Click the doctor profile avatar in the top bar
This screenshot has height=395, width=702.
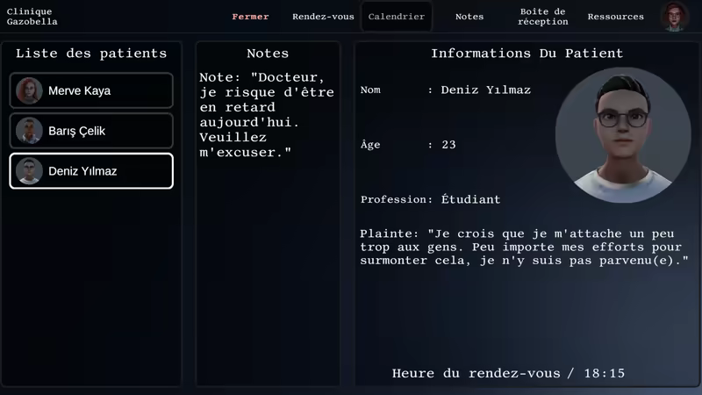point(675,17)
